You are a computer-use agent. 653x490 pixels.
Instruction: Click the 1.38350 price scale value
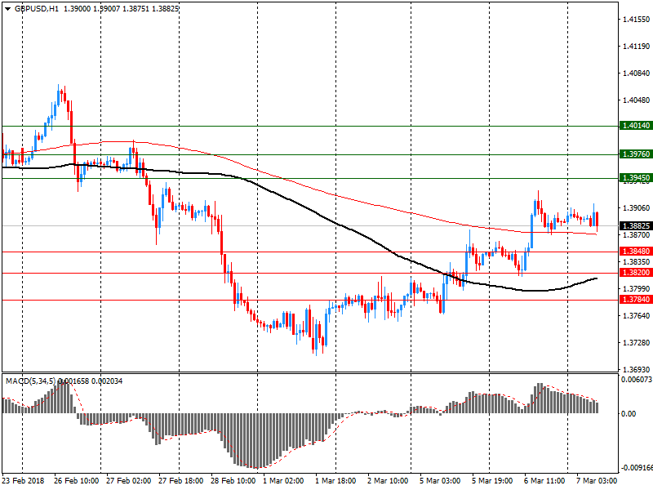point(636,261)
